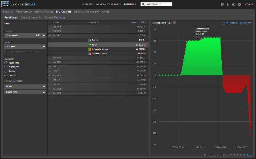Toggle the contrast theme icon
This screenshot has height=159, width=256.
click(x=228, y=4)
